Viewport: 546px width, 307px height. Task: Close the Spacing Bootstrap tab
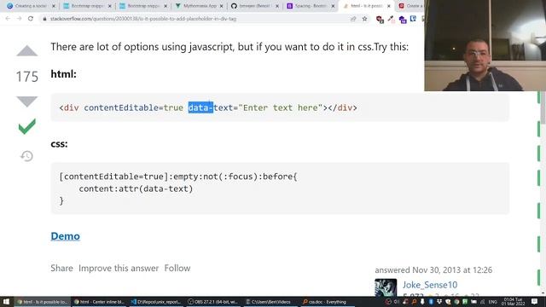(x=333, y=6)
